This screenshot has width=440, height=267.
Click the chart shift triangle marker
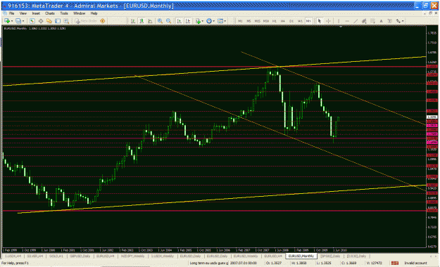pyautogui.click(x=341, y=27)
